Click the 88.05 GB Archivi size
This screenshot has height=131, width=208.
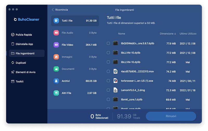pos(91,81)
